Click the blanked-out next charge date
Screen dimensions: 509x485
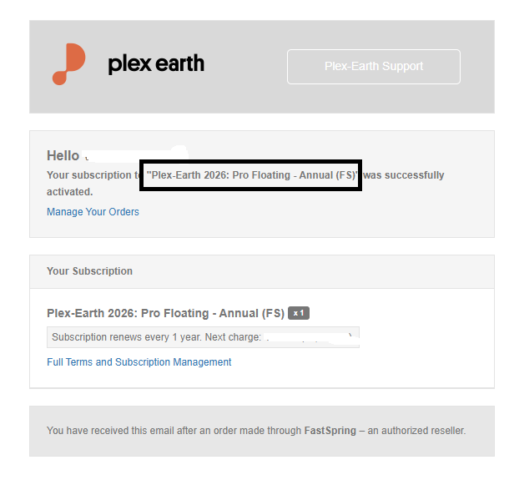pos(310,338)
